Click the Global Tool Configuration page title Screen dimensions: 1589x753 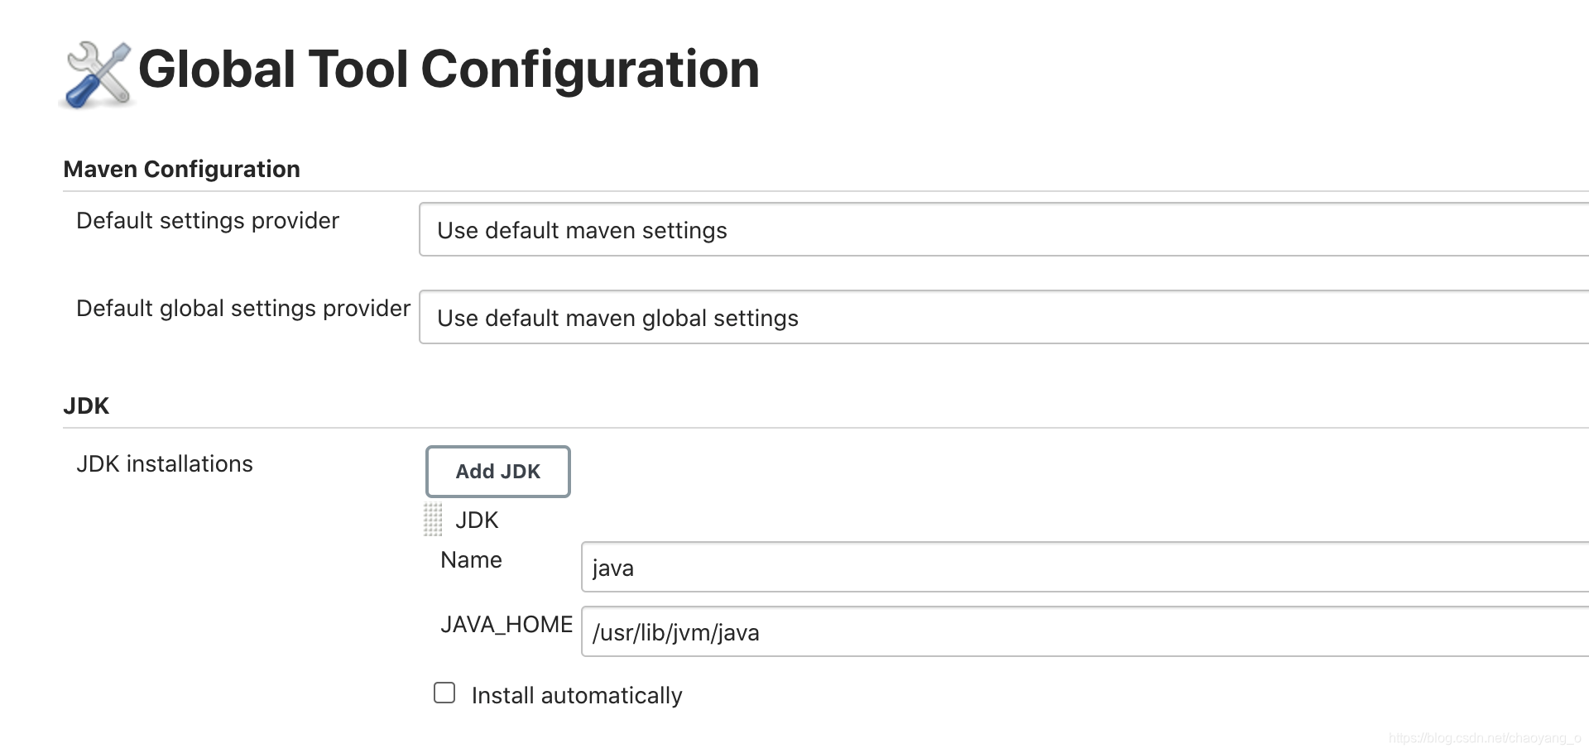click(x=449, y=70)
